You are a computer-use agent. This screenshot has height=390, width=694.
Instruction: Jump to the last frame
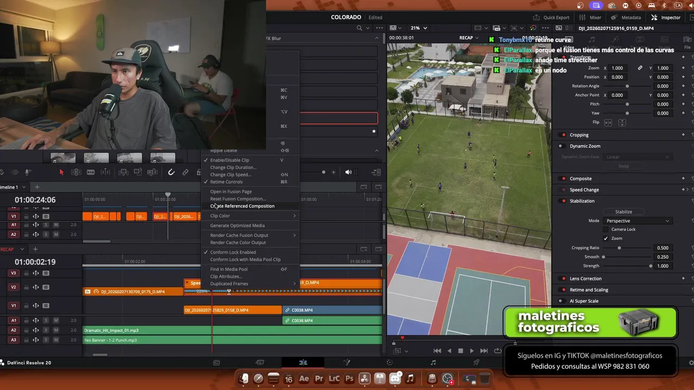point(484,351)
